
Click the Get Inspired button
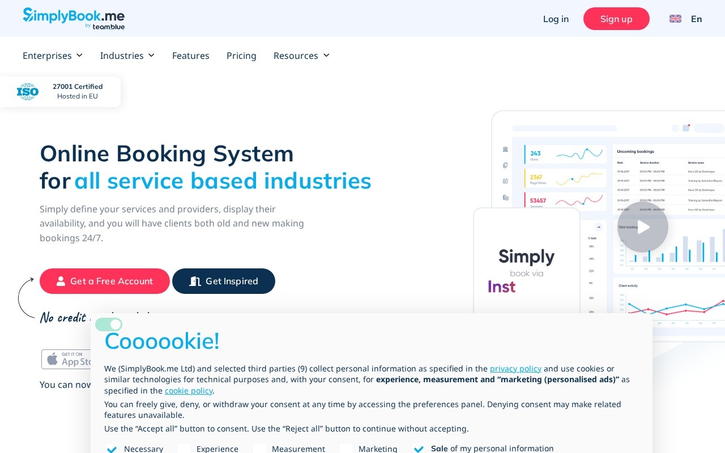(224, 281)
